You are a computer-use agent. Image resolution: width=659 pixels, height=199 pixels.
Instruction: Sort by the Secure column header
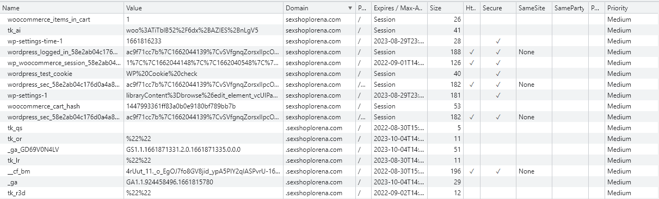tap(498, 8)
